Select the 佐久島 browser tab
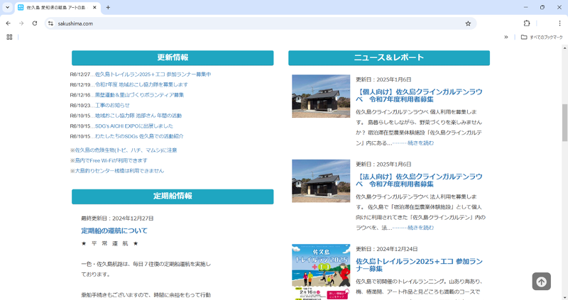This screenshot has height=300, width=568. coord(53,7)
